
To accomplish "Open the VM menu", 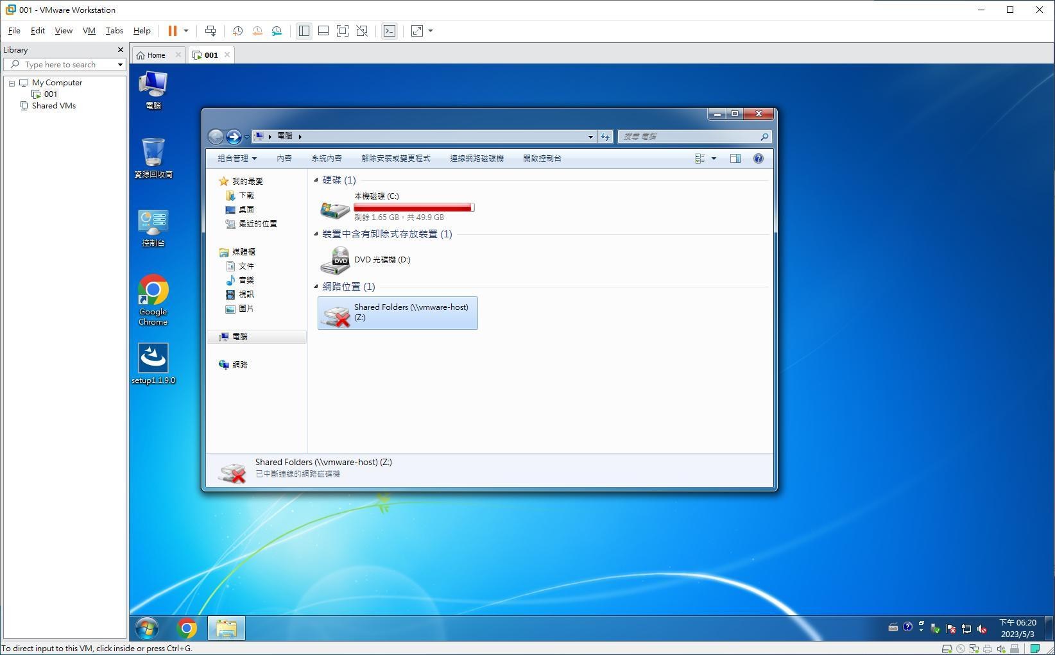I will click(89, 30).
